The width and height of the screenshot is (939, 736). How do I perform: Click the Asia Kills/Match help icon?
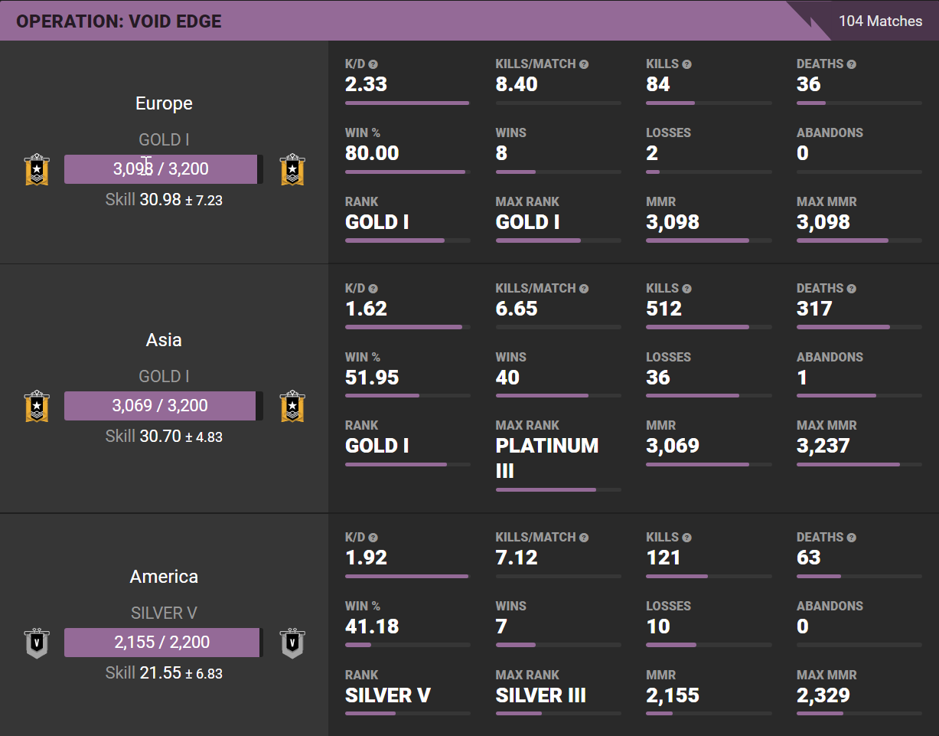coord(584,289)
